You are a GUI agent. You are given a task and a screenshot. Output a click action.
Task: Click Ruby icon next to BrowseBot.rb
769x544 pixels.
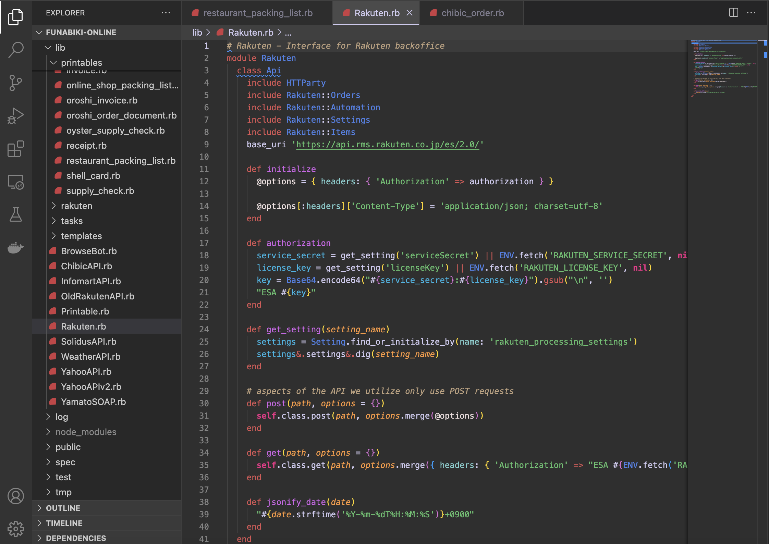pyautogui.click(x=53, y=251)
